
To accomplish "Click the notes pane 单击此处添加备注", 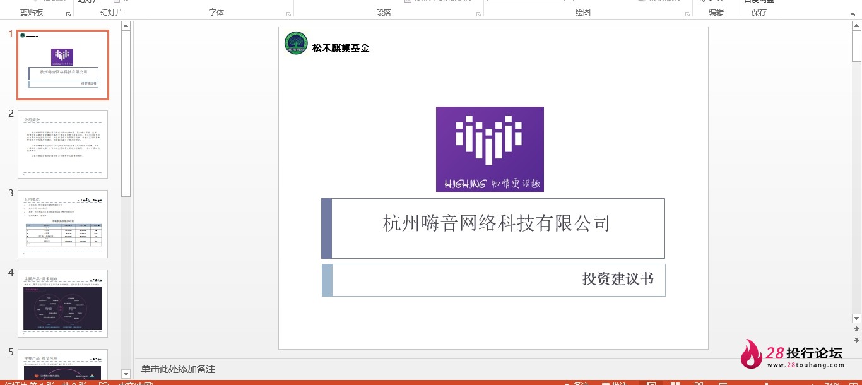I will (x=178, y=369).
